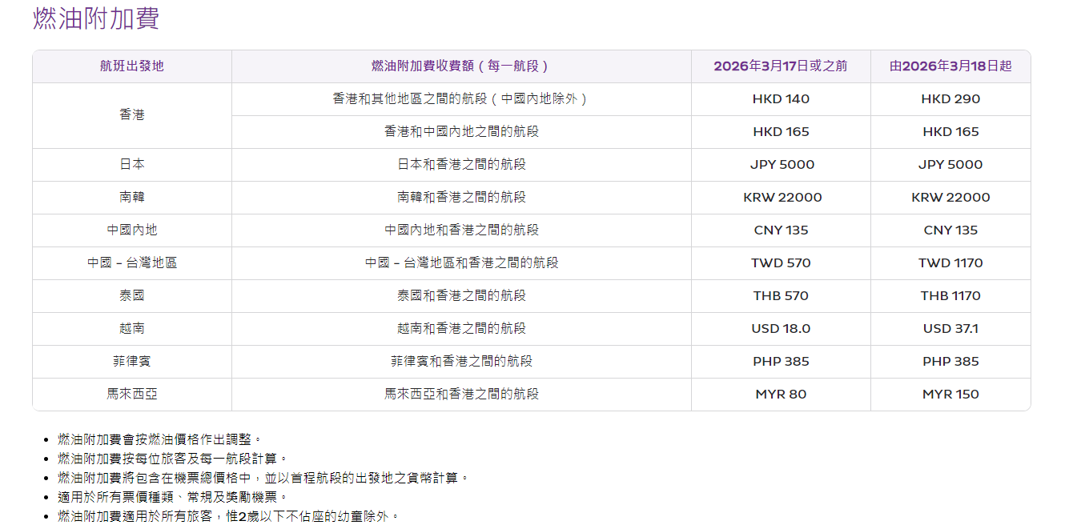
Task: Select the USD 37.1 fee cell
Action: click(x=950, y=329)
